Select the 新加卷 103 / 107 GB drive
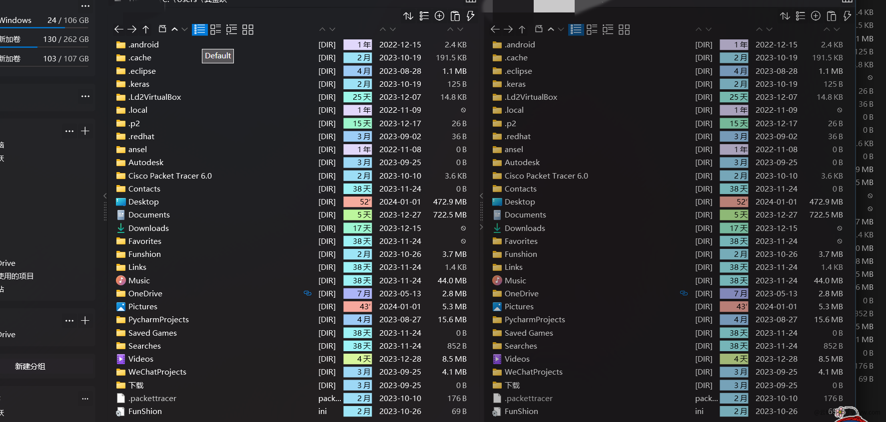Viewport: 886px width, 422px height. [x=45, y=59]
